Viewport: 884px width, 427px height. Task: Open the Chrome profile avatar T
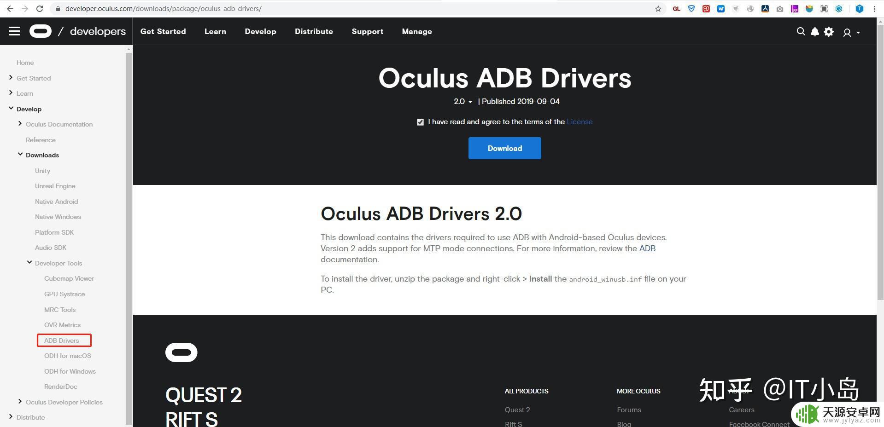coord(859,9)
